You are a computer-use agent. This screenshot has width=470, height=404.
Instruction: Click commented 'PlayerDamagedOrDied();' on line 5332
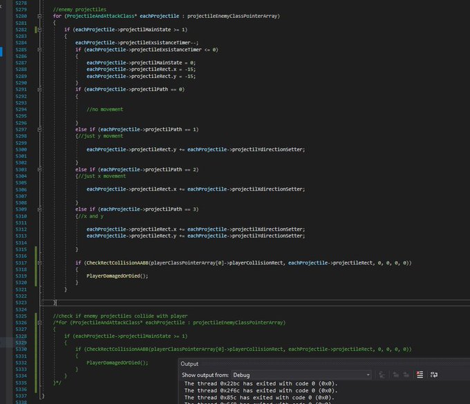pos(117,363)
